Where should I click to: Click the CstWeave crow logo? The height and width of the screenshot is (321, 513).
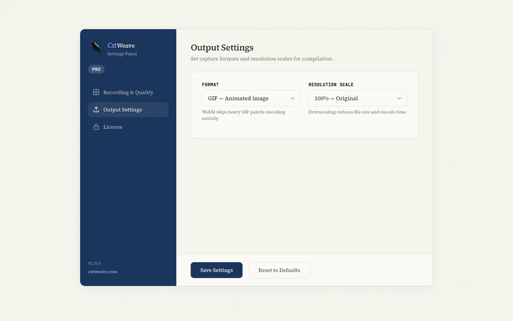[96, 48]
